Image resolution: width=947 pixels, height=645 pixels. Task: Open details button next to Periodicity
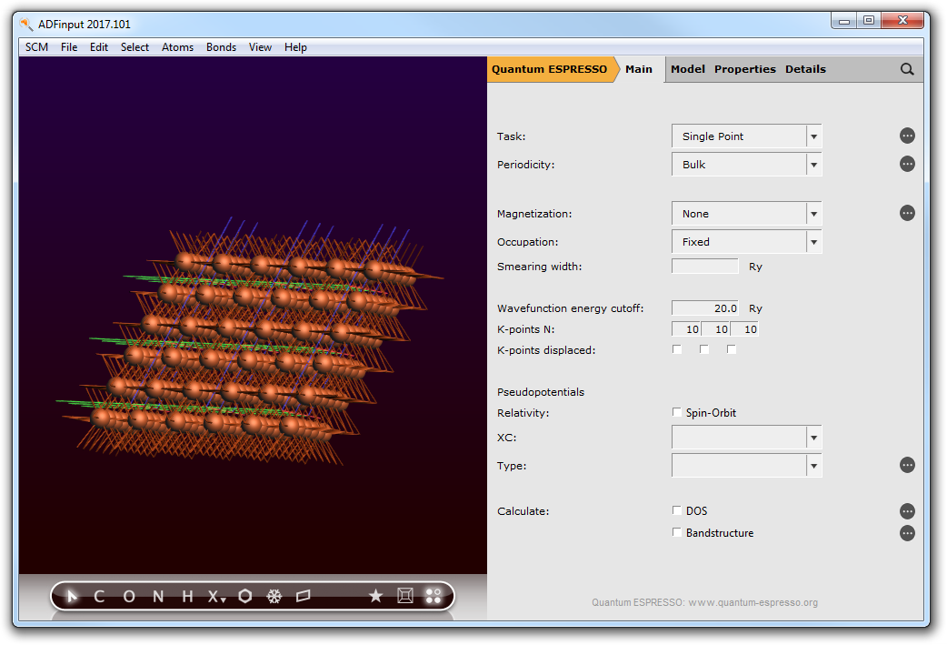[x=907, y=164]
